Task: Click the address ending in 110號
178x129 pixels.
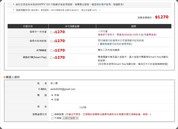Action: (83, 107)
